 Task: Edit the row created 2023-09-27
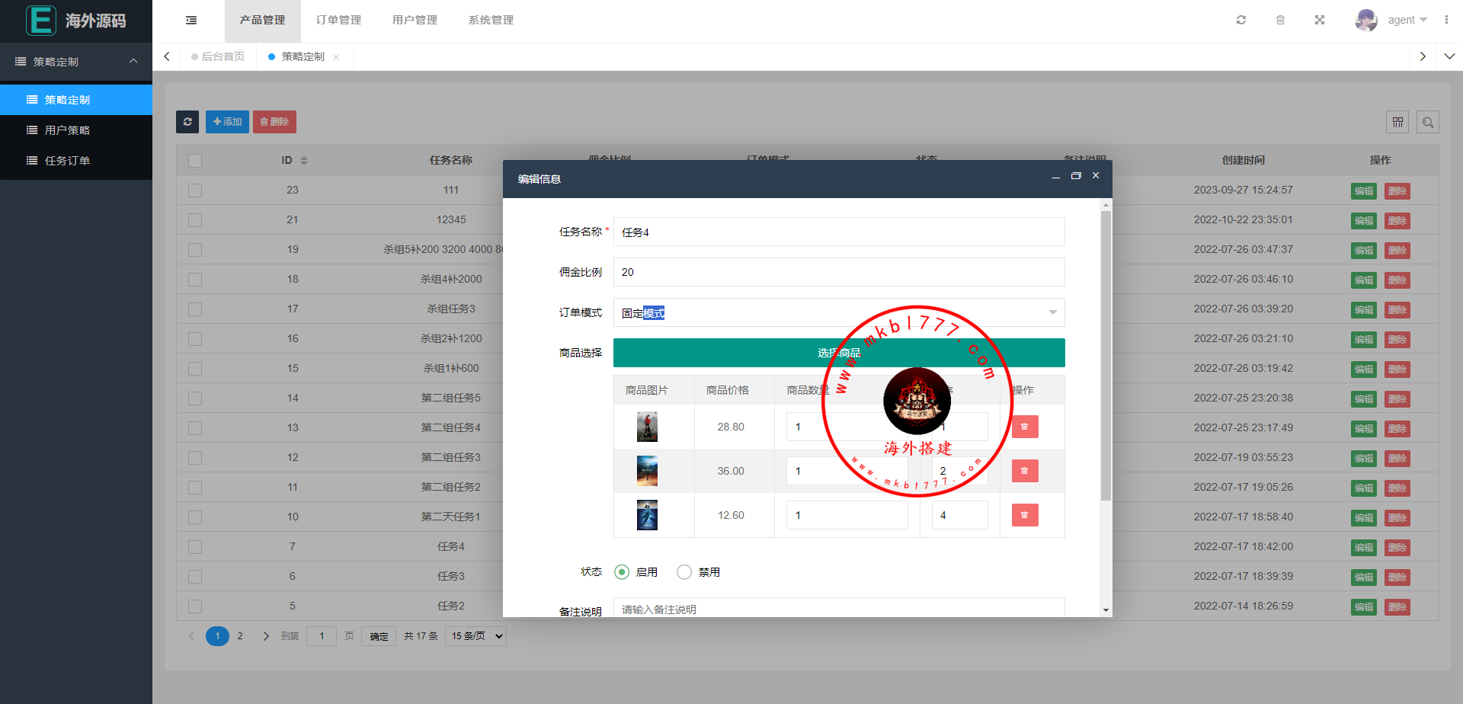tap(1363, 191)
